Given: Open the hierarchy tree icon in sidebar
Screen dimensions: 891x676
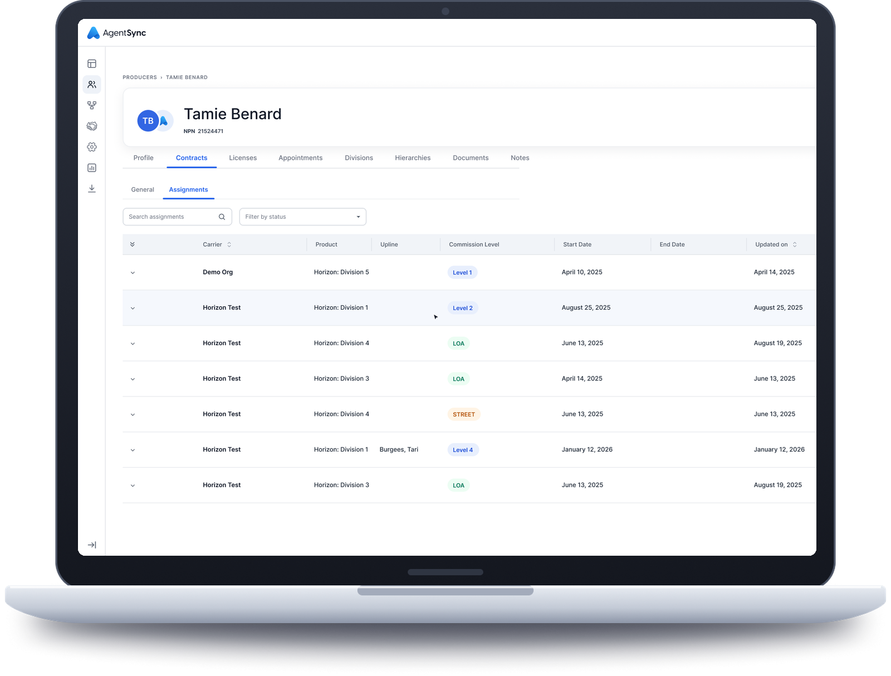Looking at the screenshot, I should click(x=92, y=105).
